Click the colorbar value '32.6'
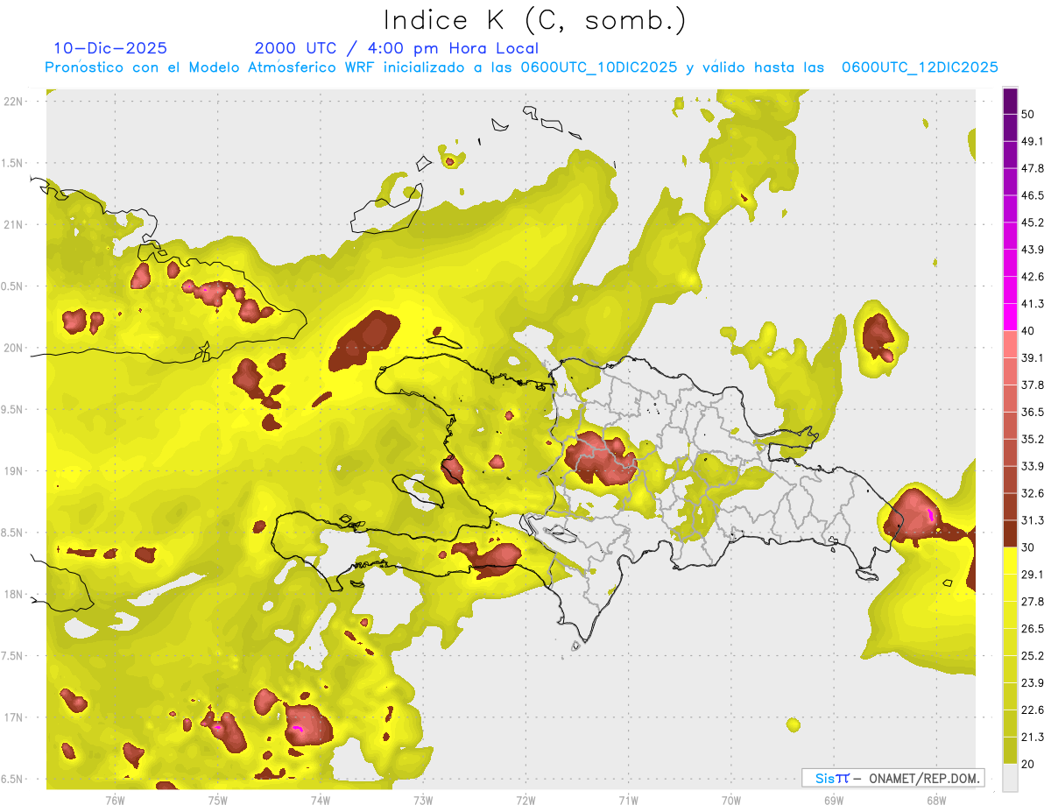 click(1033, 493)
